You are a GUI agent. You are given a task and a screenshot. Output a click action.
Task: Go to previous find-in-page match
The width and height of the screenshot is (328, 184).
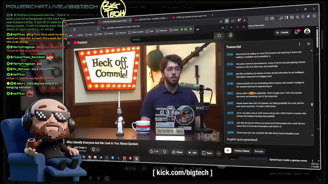(231, 27)
